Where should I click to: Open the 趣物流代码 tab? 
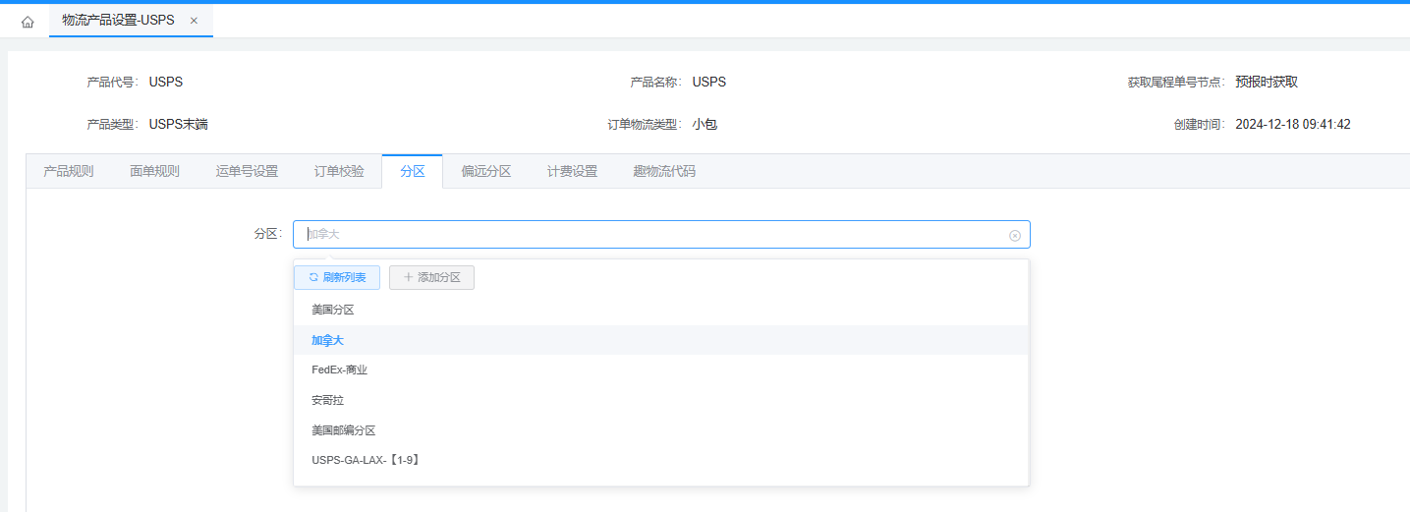(x=664, y=171)
